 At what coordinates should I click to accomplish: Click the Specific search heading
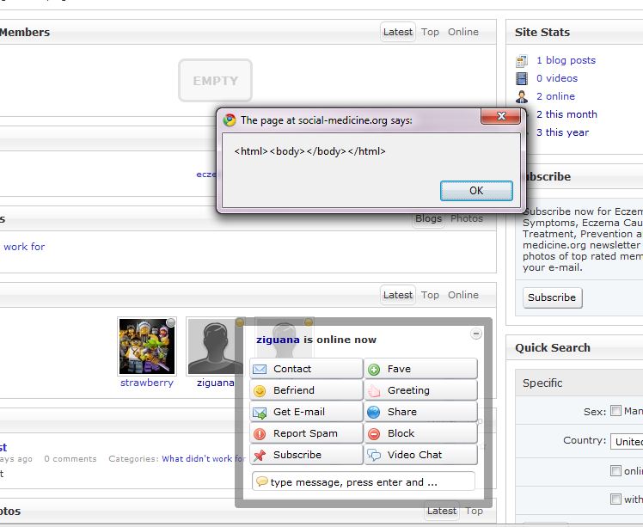[542, 383]
